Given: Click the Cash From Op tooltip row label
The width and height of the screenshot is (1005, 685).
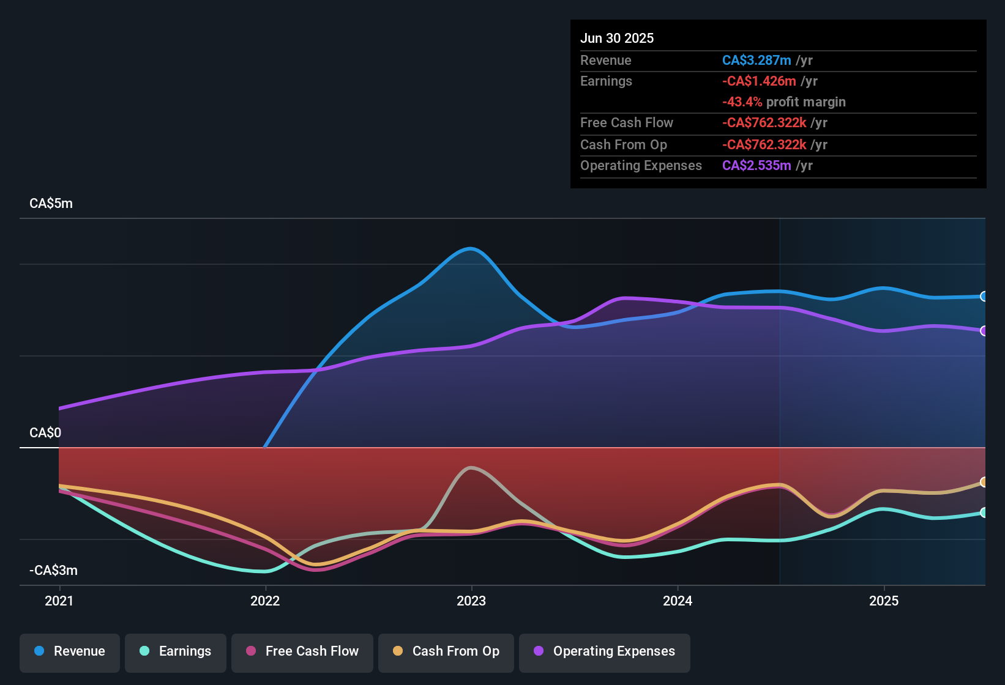Looking at the screenshot, I should click(x=624, y=145).
